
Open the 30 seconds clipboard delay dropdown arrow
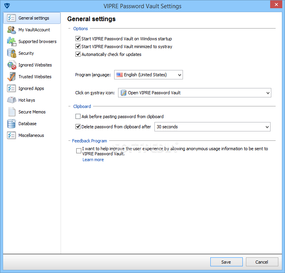pos(267,127)
